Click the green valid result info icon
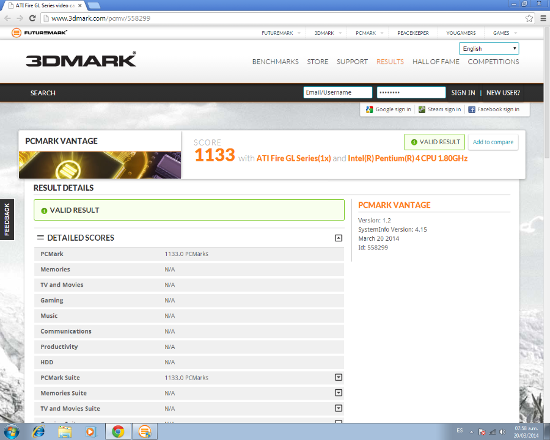 pyautogui.click(x=44, y=210)
